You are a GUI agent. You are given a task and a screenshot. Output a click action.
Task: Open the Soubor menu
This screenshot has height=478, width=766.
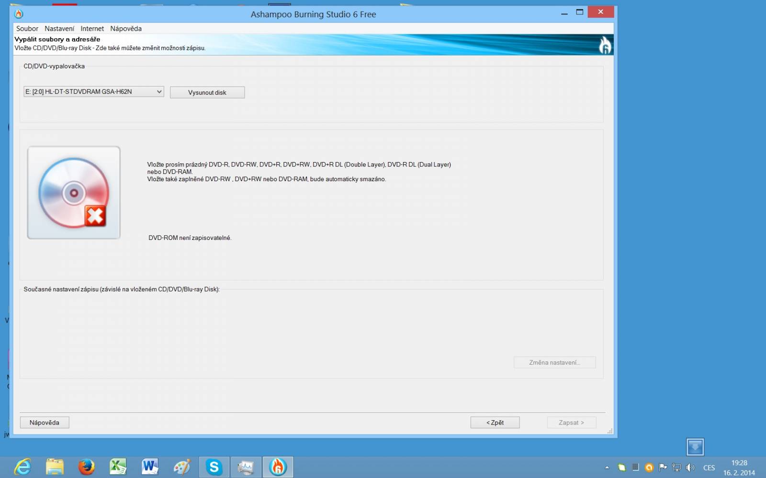point(27,29)
